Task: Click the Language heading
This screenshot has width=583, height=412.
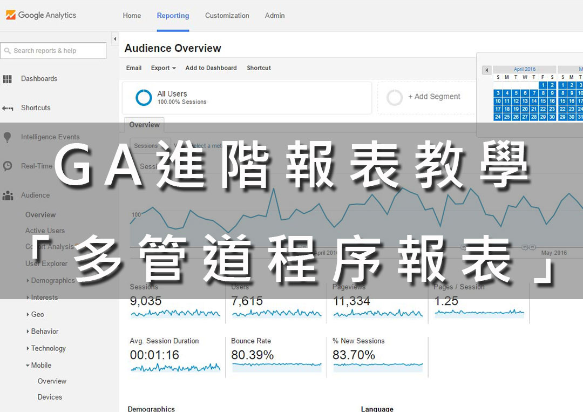Action: [x=377, y=409]
